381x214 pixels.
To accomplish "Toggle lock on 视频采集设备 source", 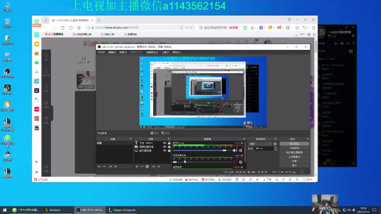I will [x=169, y=147].
